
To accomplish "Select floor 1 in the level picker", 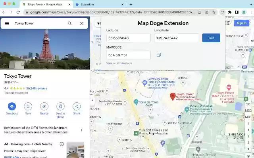I will coord(248,149).
